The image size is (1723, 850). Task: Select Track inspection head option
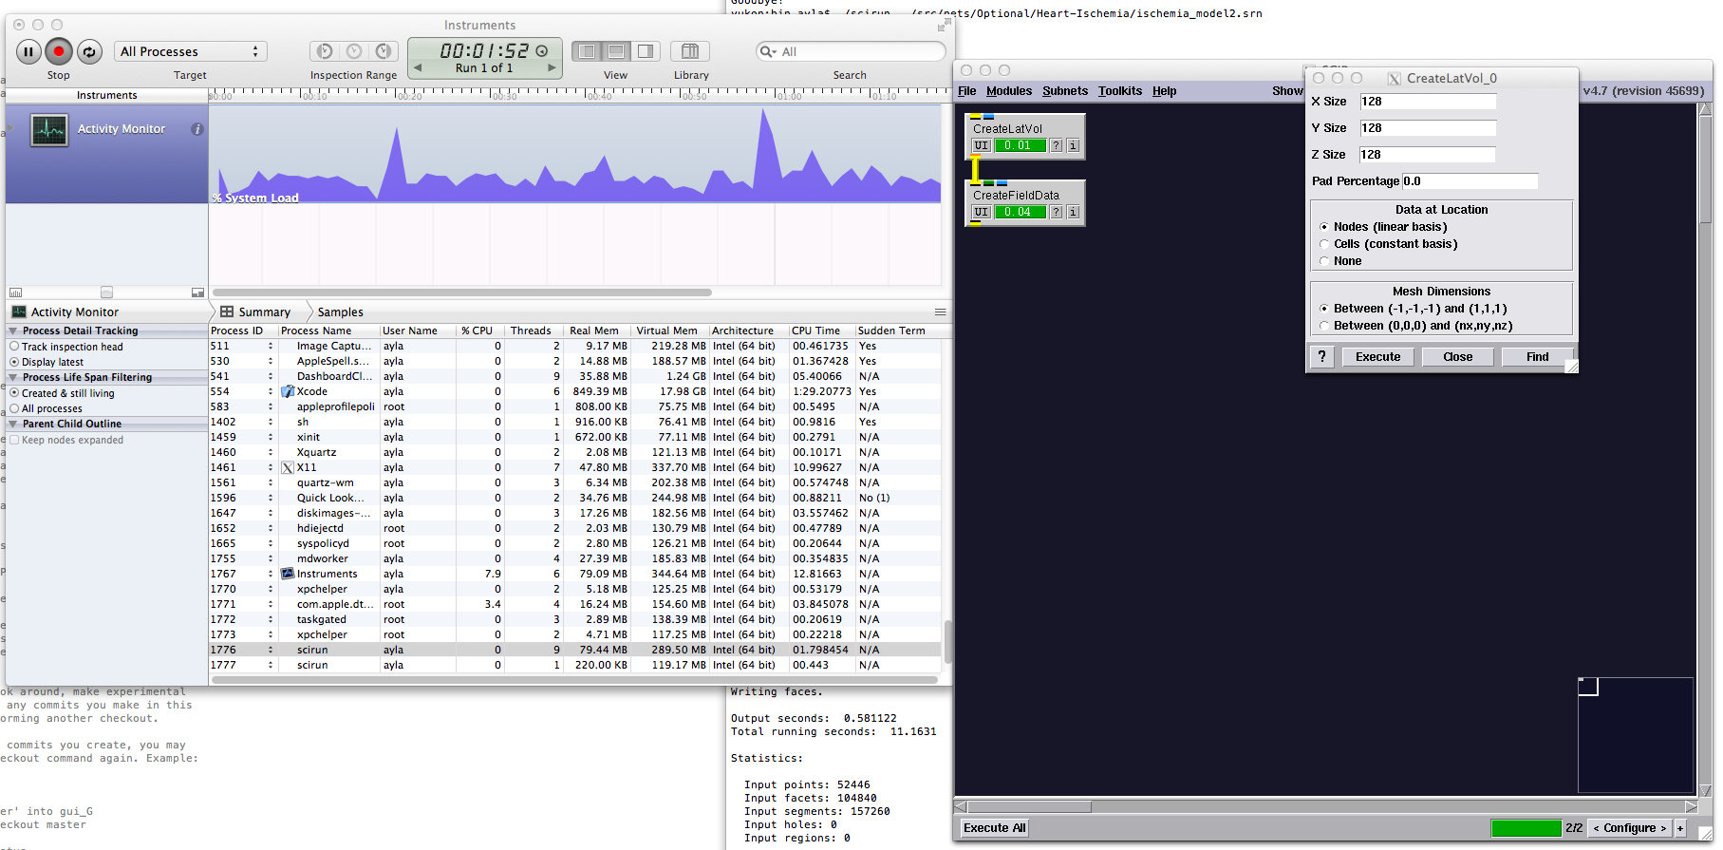pos(14,347)
